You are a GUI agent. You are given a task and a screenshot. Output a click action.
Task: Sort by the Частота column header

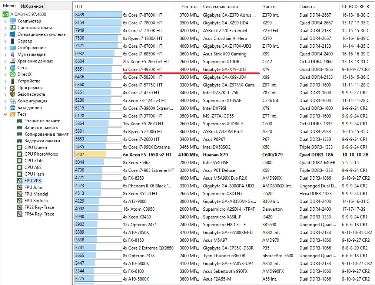188,7
